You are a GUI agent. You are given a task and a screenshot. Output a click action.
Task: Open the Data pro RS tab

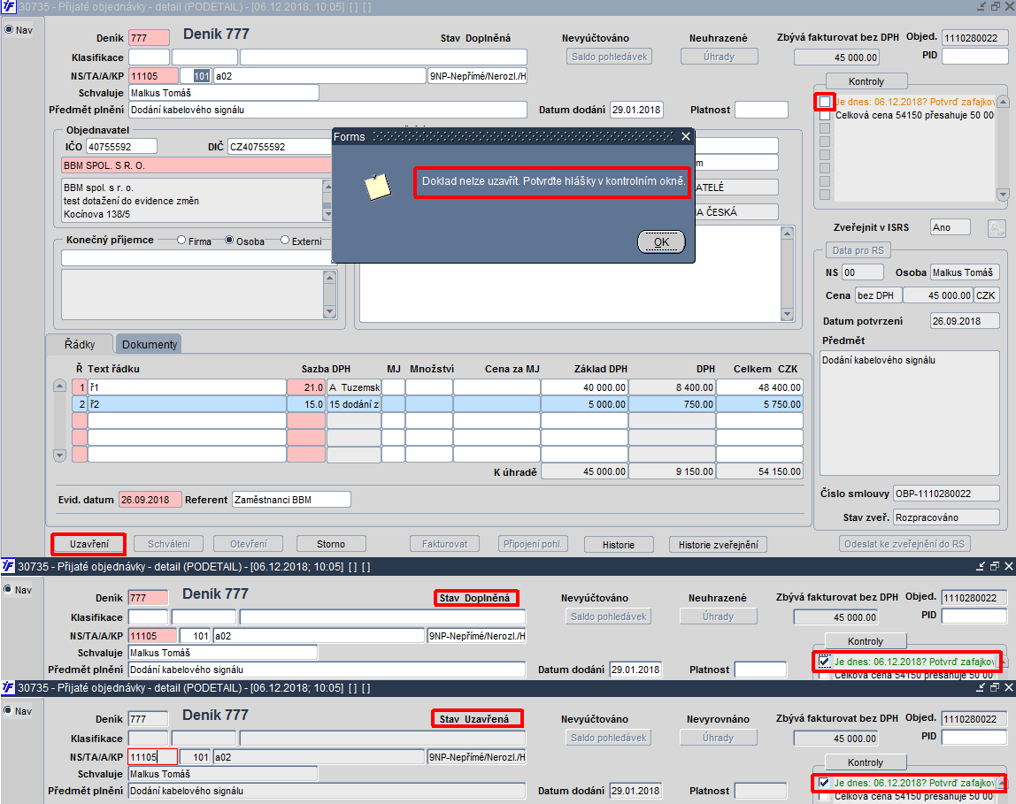(x=858, y=250)
